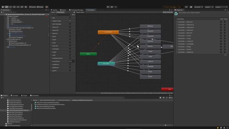229x129 pixels.
Task: Open the Account dropdown
Action: (x=199, y=7)
